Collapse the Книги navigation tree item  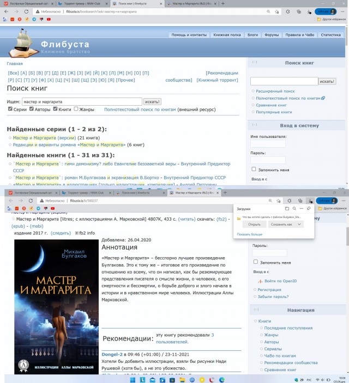point(255,321)
